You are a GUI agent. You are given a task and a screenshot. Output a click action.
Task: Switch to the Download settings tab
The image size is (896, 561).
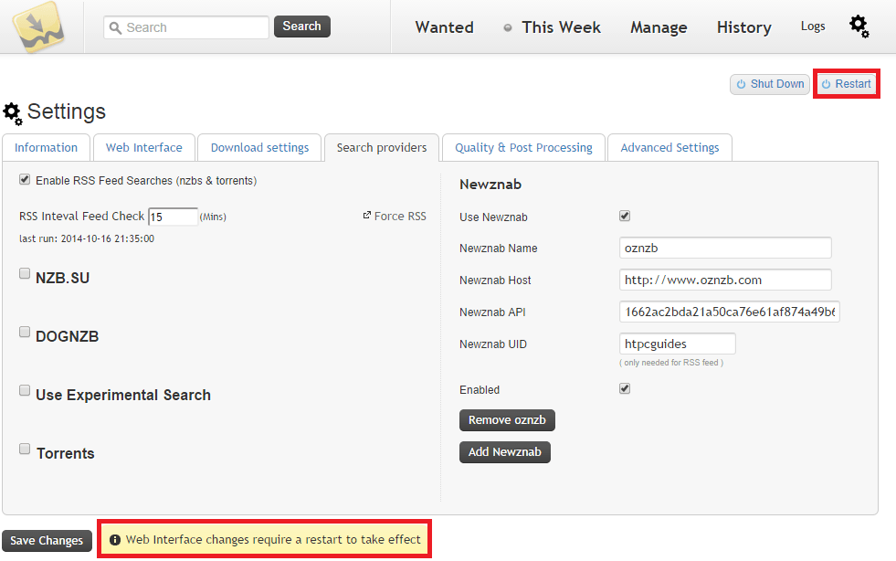(260, 147)
